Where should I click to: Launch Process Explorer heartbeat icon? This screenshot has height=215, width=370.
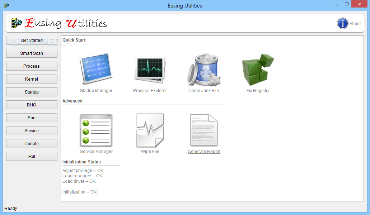pos(150,70)
